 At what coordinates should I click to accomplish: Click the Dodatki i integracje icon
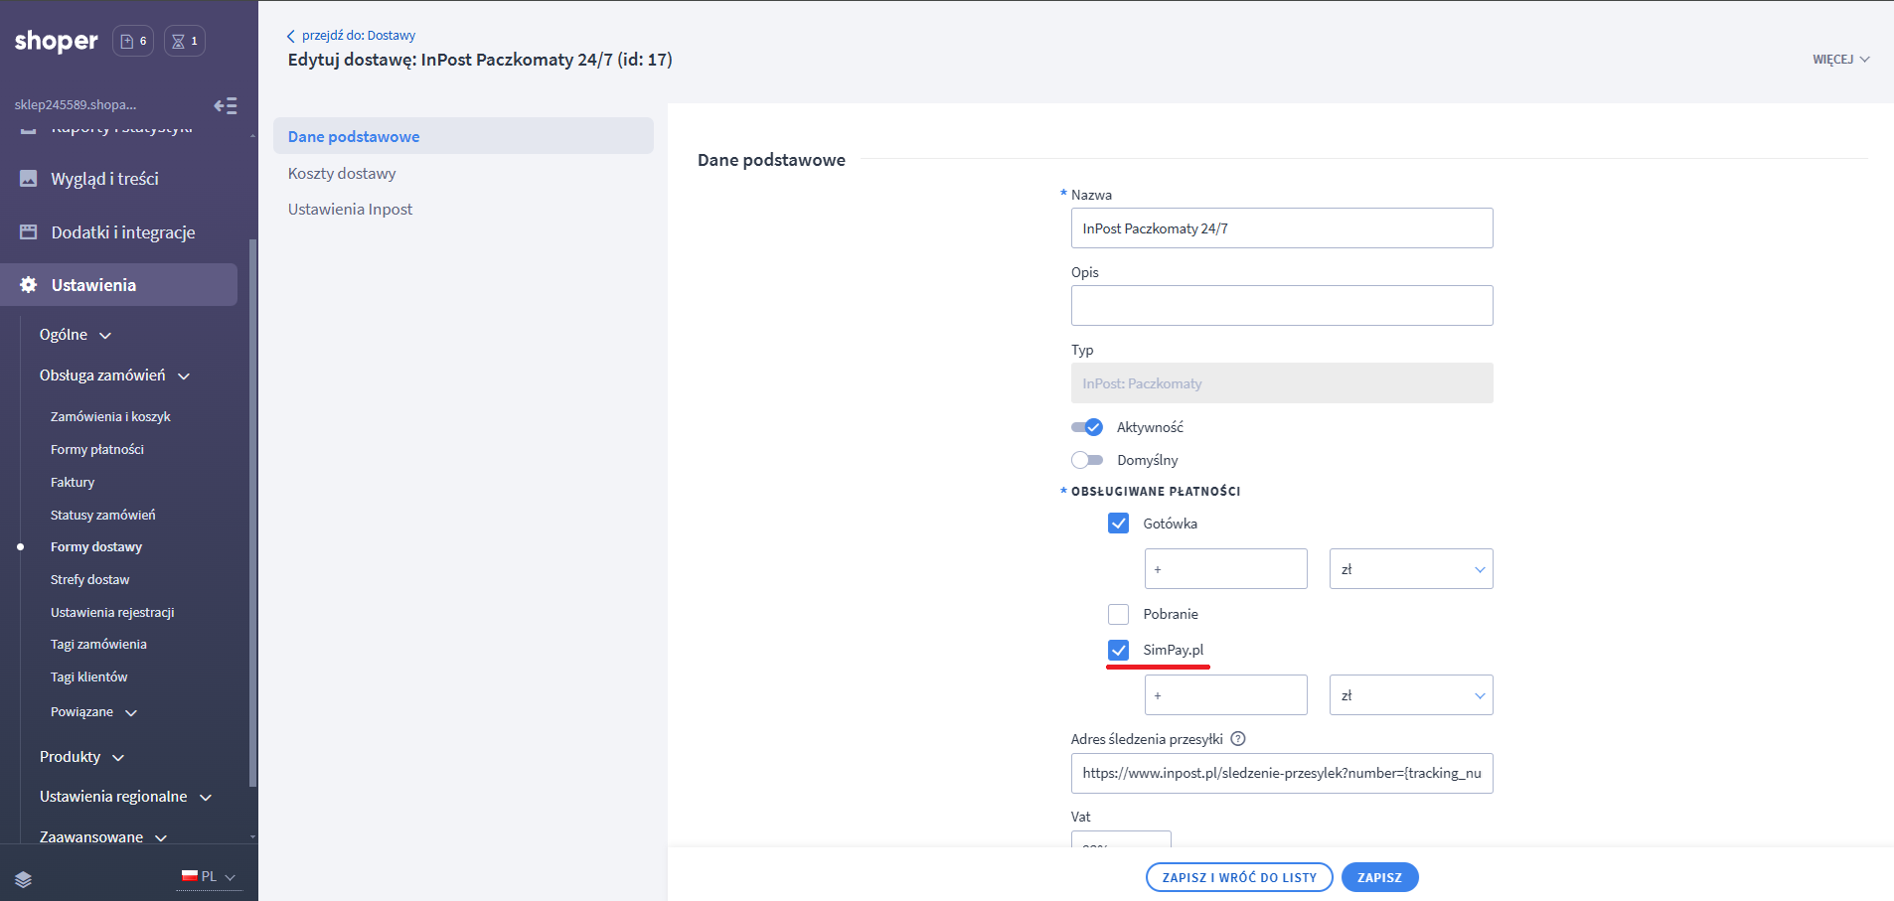pyautogui.click(x=29, y=232)
